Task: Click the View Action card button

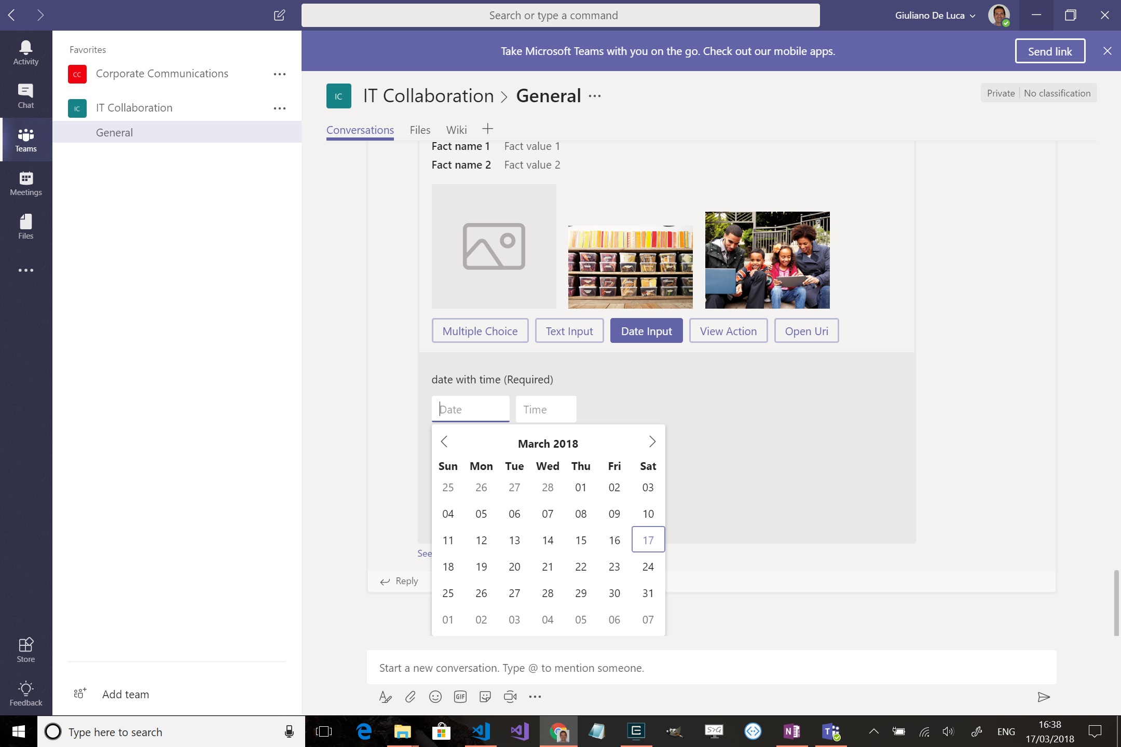Action: coord(728,330)
